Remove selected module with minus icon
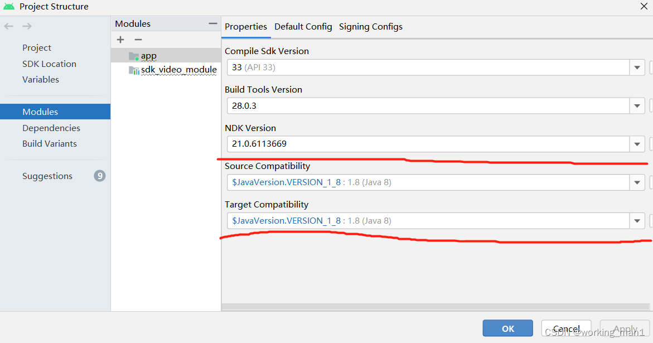 click(138, 40)
